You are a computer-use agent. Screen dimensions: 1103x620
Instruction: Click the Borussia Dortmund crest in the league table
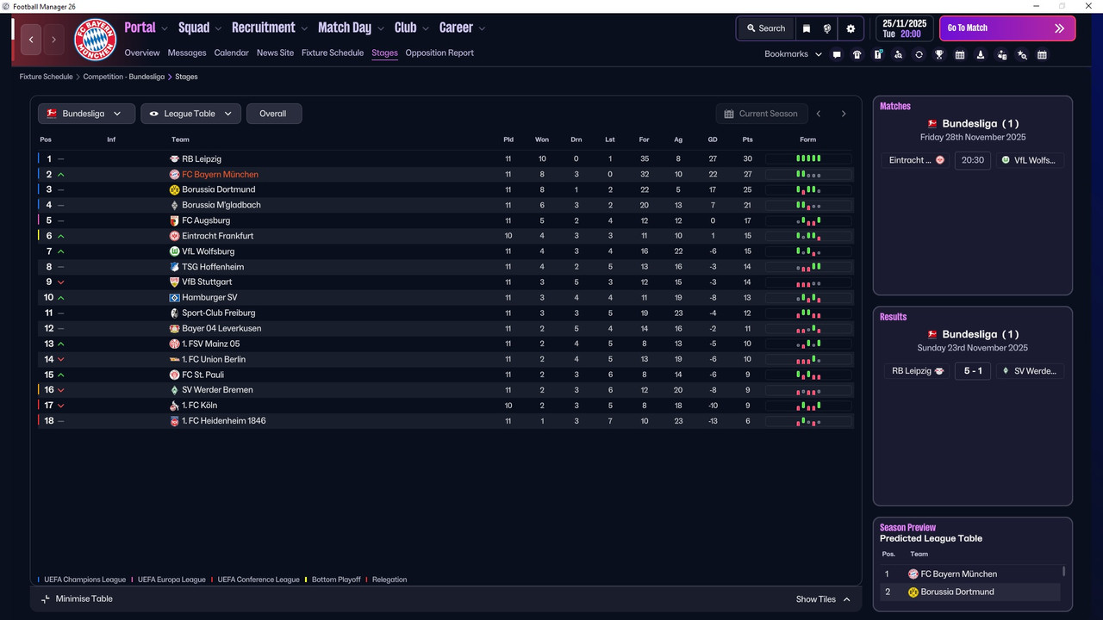tap(174, 189)
